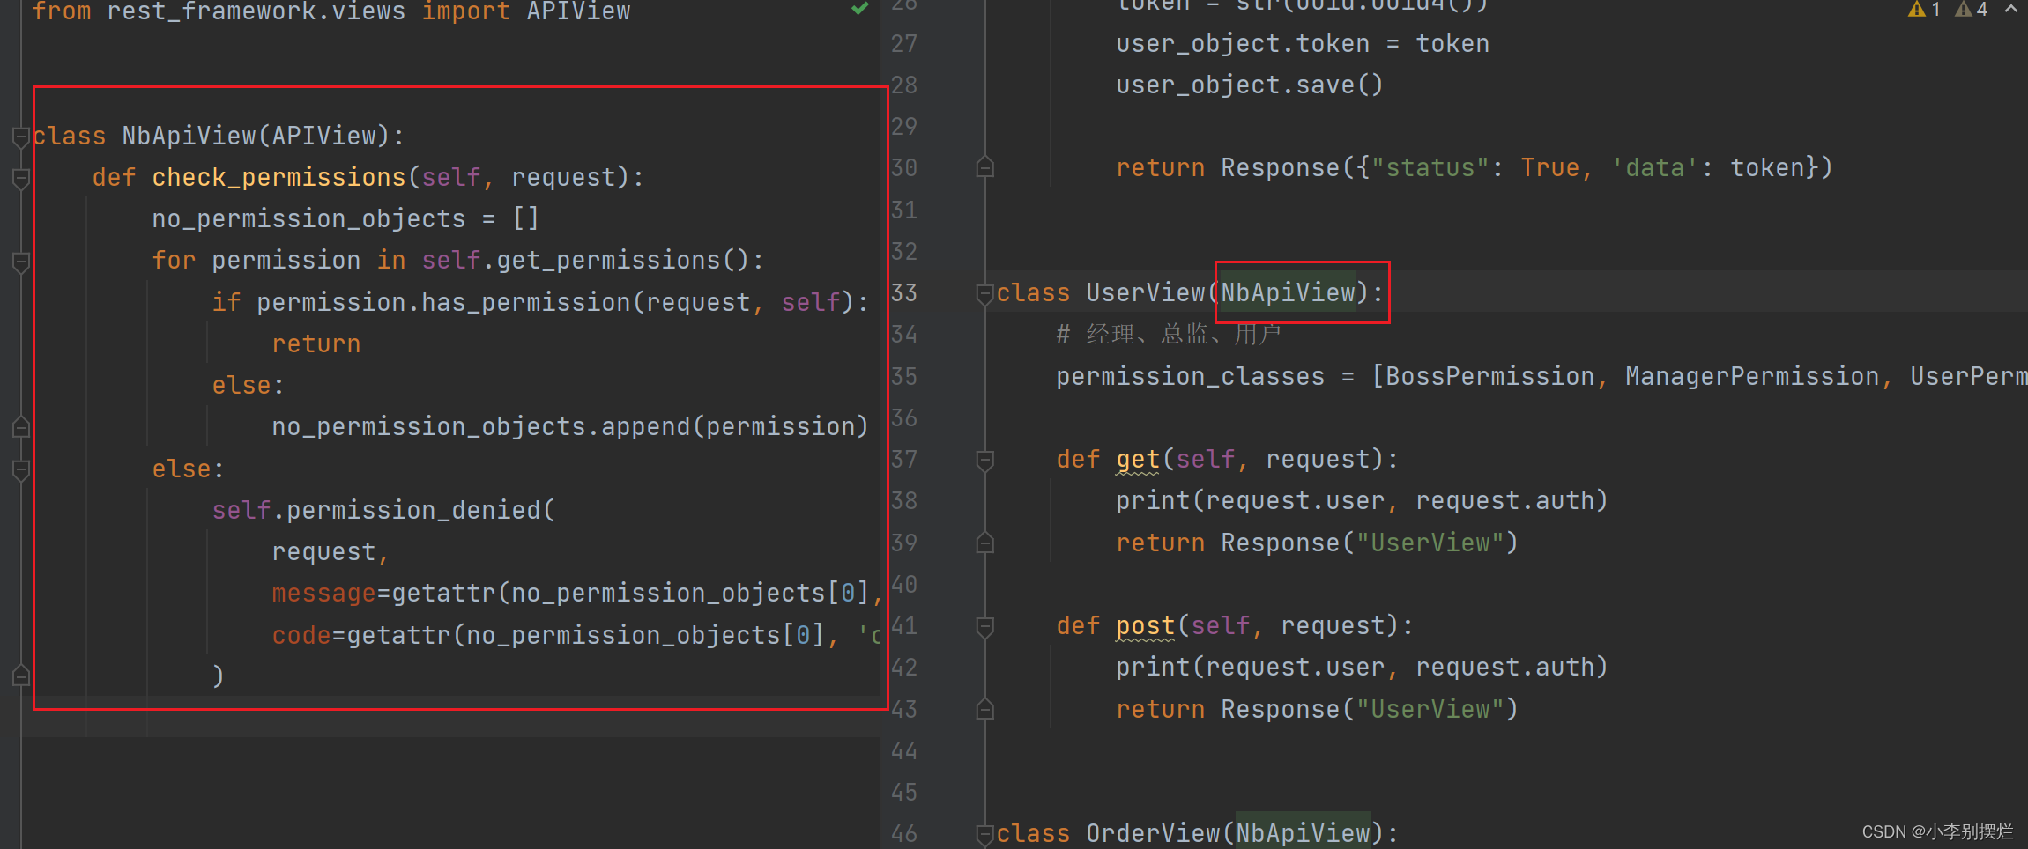Viewport: 2028px width, 849px height.
Task: Collapse the def get method fold marker
Action: [985, 461]
